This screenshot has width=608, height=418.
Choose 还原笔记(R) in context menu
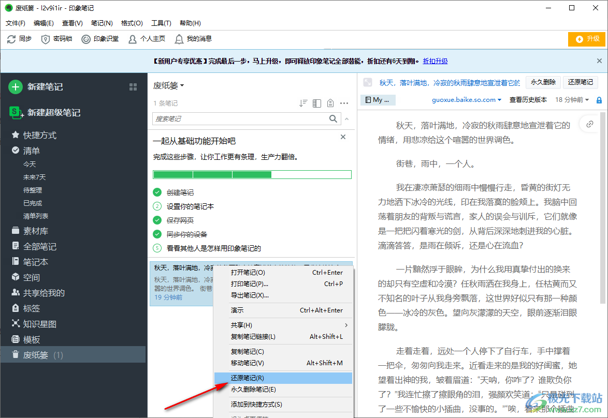pos(283,378)
